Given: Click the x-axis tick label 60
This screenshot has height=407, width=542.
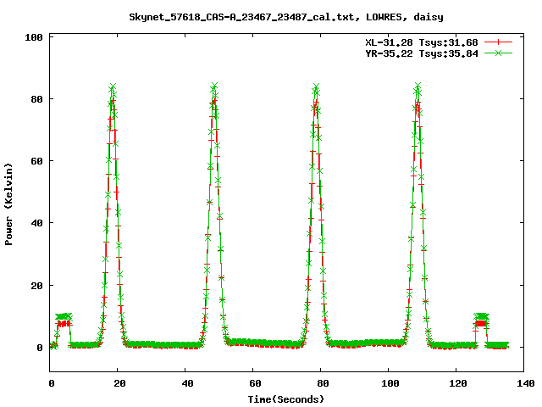Looking at the screenshot, I should click(x=252, y=383).
